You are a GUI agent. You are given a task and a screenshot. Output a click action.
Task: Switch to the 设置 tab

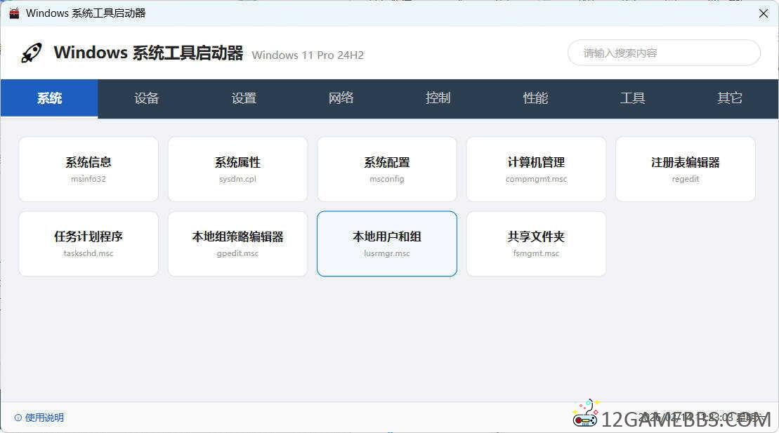pos(244,98)
